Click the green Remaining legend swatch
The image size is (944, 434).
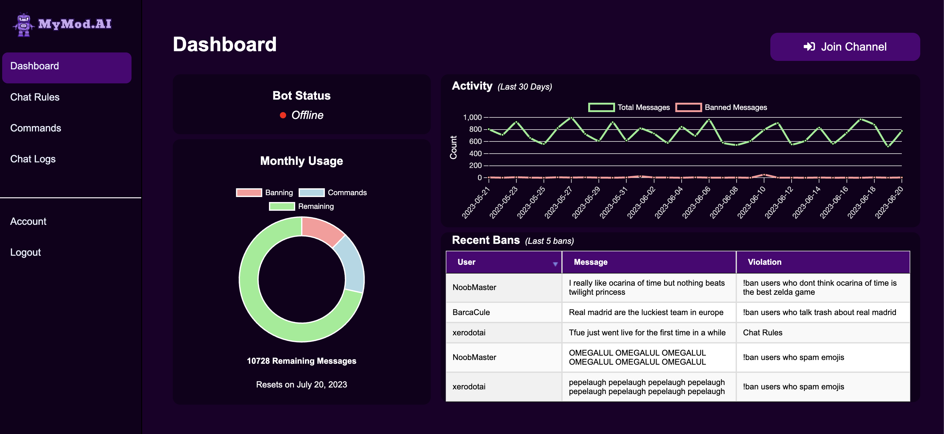coord(282,206)
